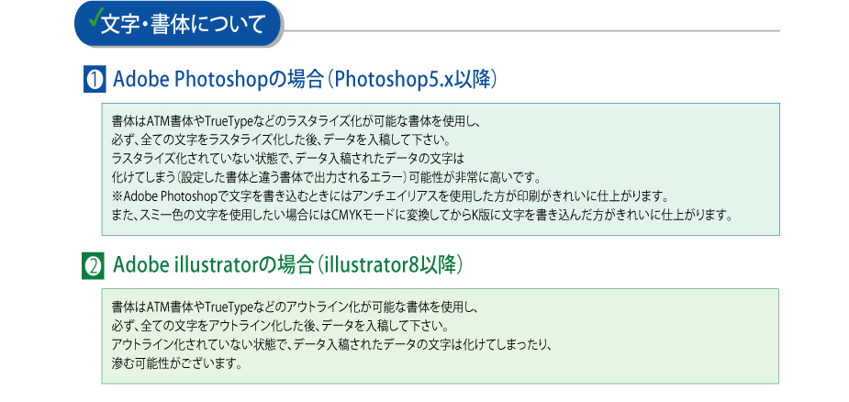Viewport: 849px width, 402px height.
Task: Click the ※Adobe Photoshop anti-alias note line
Action: tap(382, 195)
